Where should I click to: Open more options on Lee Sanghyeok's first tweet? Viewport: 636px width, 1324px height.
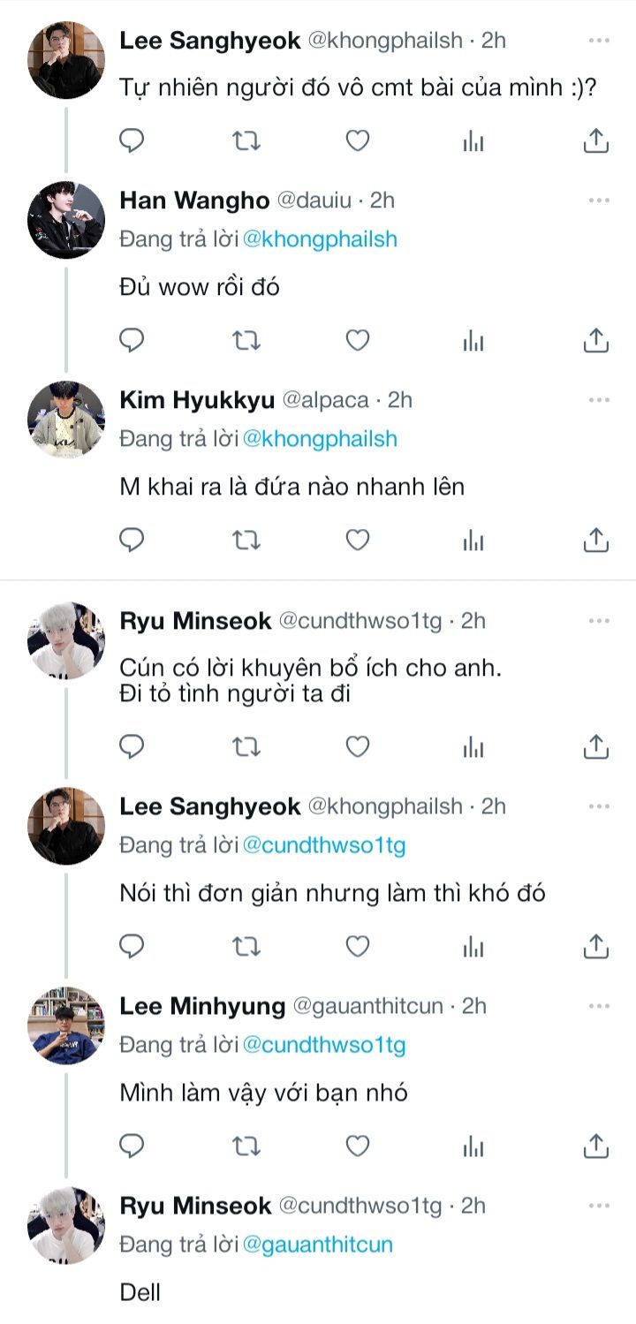[599, 41]
